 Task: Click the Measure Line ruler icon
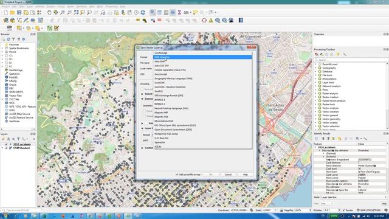[x=186, y=12]
